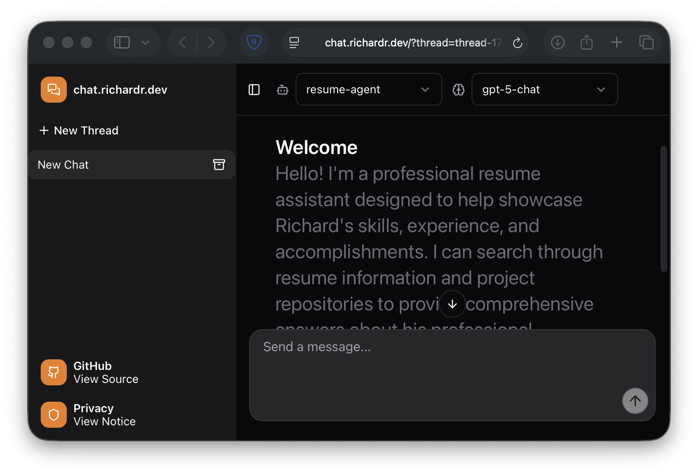This screenshot has height=475, width=698.
Task: Click the privacy shield icon in toolbar
Action: [x=254, y=42]
